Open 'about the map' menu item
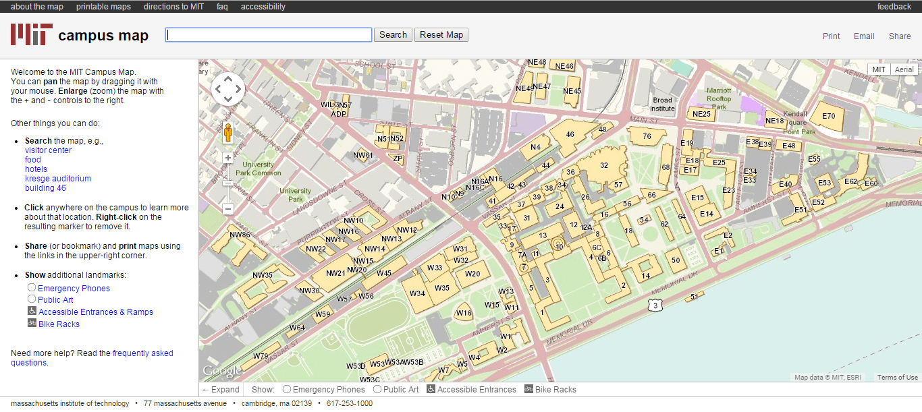922x412 pixels. coord(37,7)
